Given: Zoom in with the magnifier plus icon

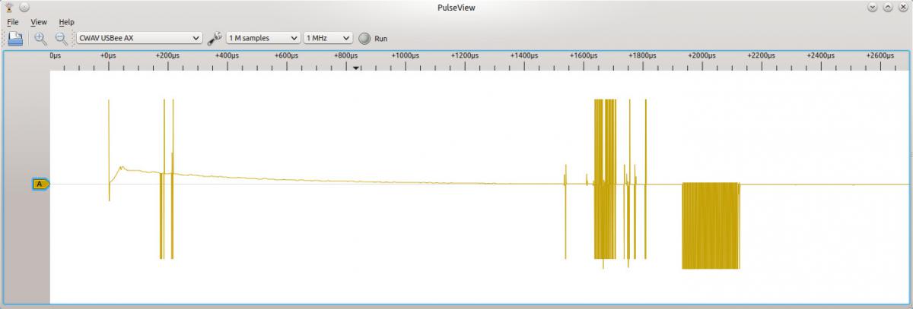Looking at the screenshot, I should coord(41,38).
